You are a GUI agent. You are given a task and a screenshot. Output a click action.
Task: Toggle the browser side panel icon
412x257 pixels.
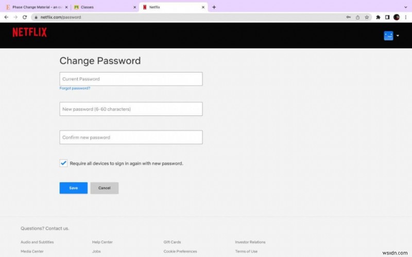tap(387, 17)
